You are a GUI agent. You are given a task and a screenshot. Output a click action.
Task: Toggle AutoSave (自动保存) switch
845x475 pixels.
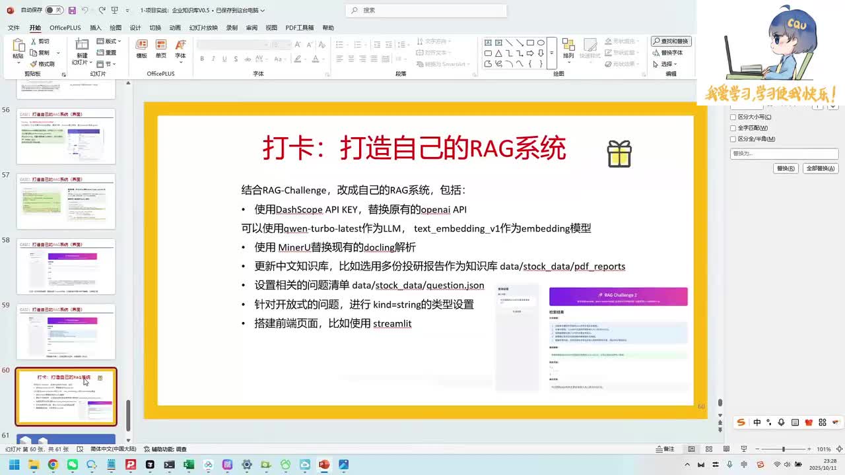tap(54, 11)
